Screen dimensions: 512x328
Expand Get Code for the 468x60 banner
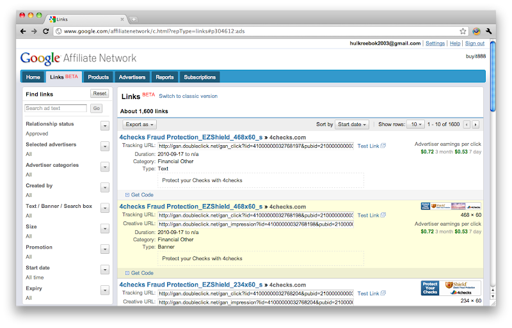click(x=140, y=273)
